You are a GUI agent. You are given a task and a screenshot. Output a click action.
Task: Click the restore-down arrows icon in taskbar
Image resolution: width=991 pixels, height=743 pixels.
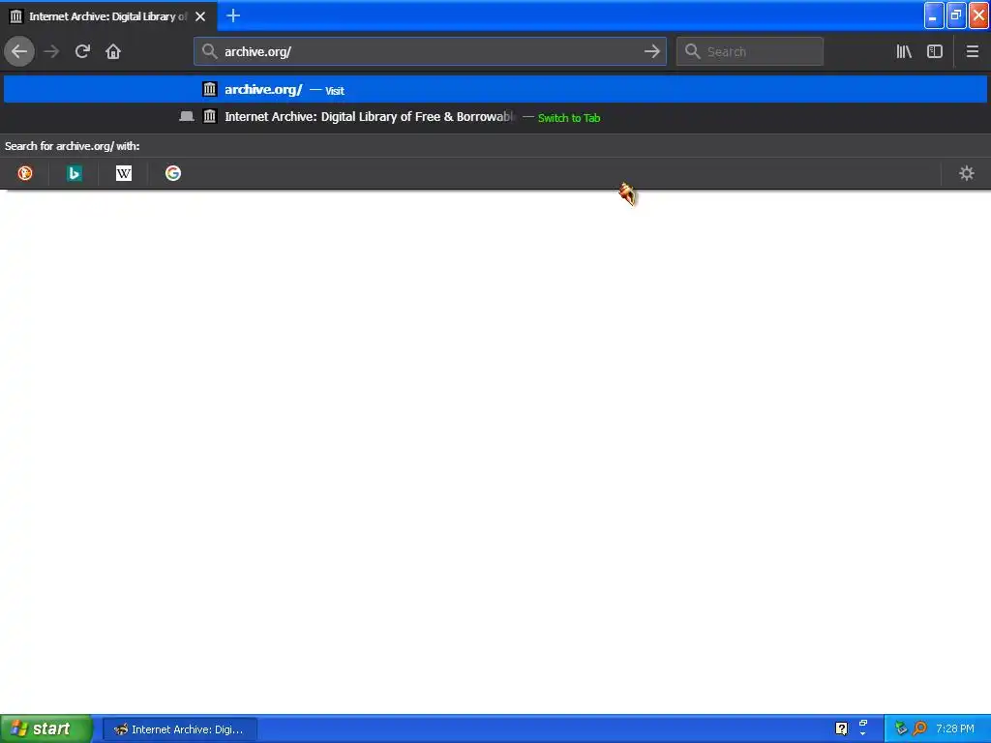(x=862, y=724)
